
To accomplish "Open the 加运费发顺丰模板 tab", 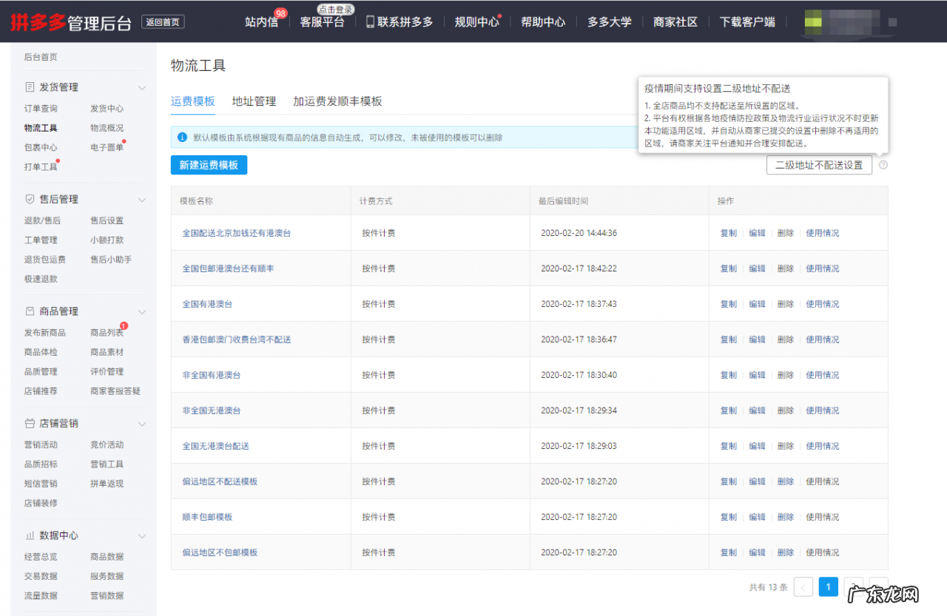I will [337, 101].
